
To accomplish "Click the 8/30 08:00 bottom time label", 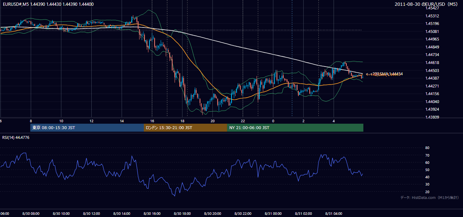I will (31, 214).
